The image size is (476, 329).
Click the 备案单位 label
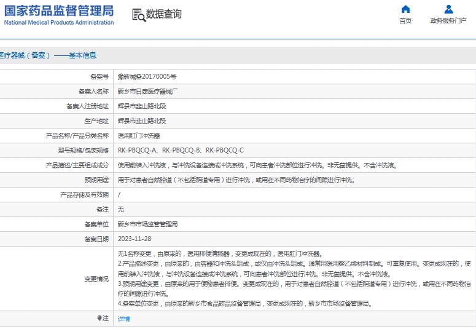(96, 224)
